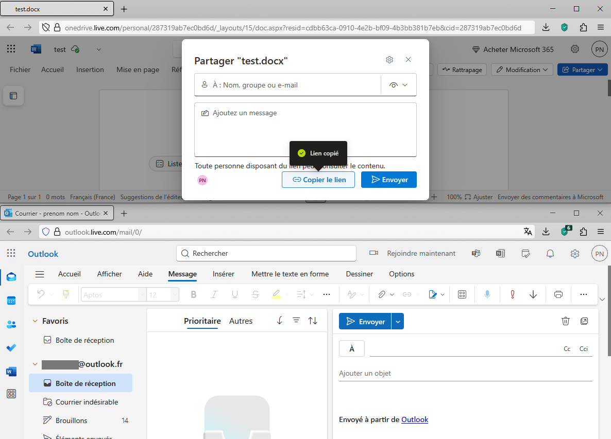Viewport: 611px width, 439px height.
Task: Click the Word logo icon in header
Action: (36, 49)
